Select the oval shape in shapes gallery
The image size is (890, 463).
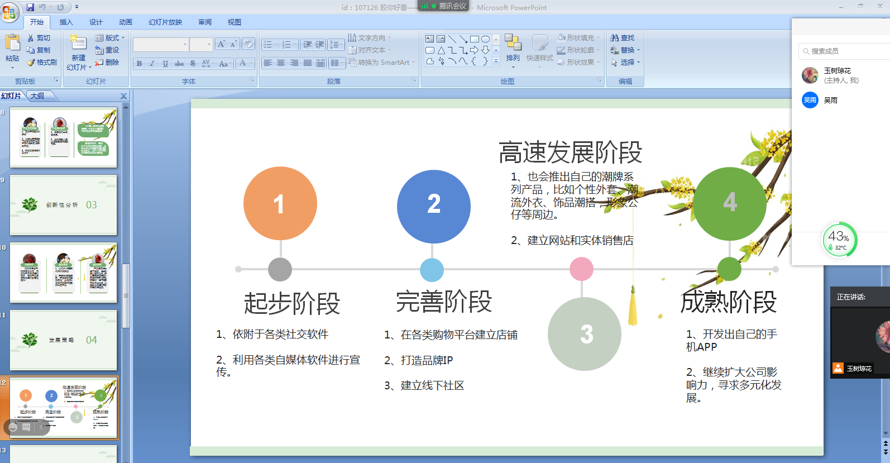[x=486, y=39]
